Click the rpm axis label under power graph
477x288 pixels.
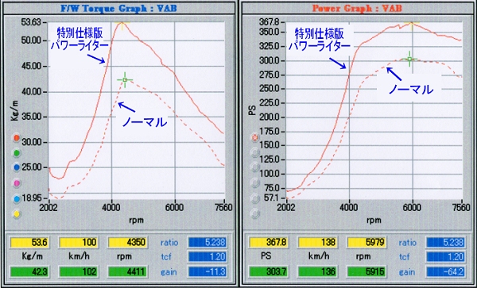click(374, 221)
